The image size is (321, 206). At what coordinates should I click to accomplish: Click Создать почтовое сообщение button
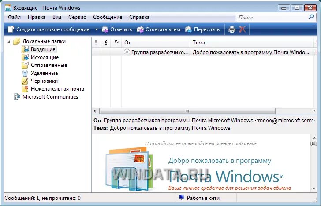(x=49, y=29)
